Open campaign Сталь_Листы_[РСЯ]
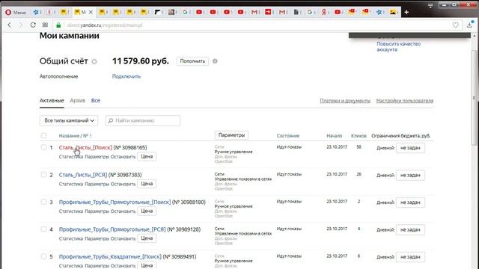The image size is (479, 269). tap(83, 175)
